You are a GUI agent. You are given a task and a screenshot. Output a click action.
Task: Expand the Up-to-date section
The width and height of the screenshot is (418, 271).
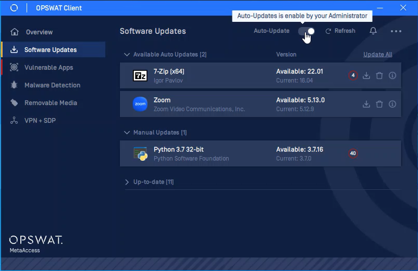tap(127, 182)
